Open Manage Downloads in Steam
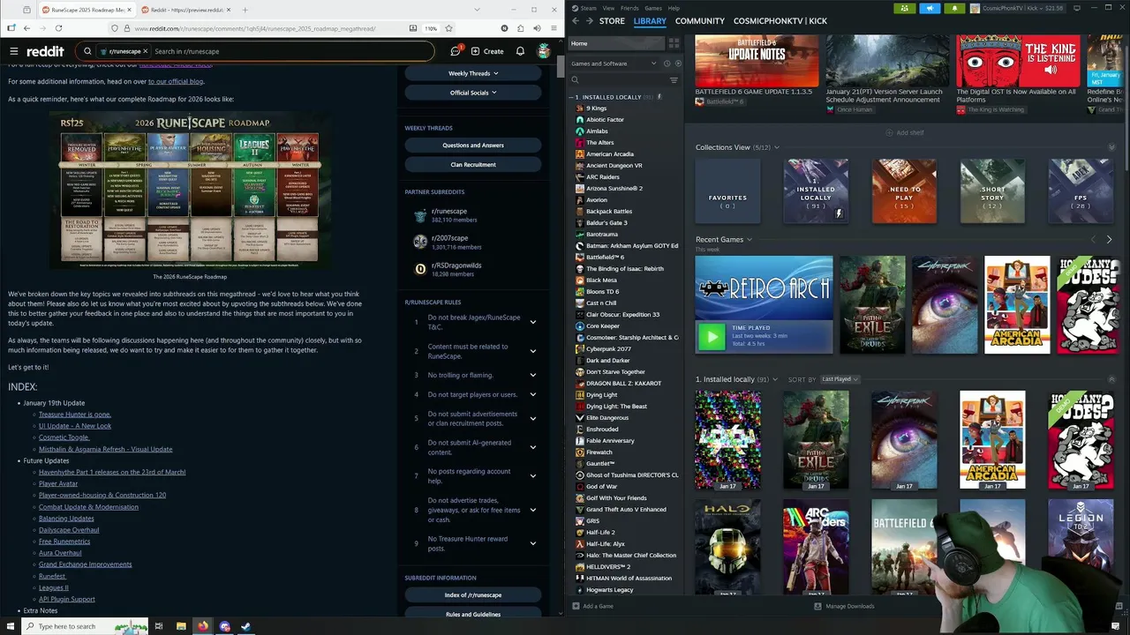 coord(845,606)
